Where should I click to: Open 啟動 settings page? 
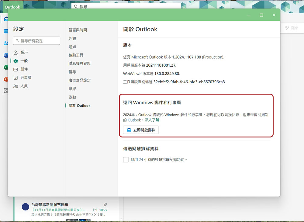(72, 97)
